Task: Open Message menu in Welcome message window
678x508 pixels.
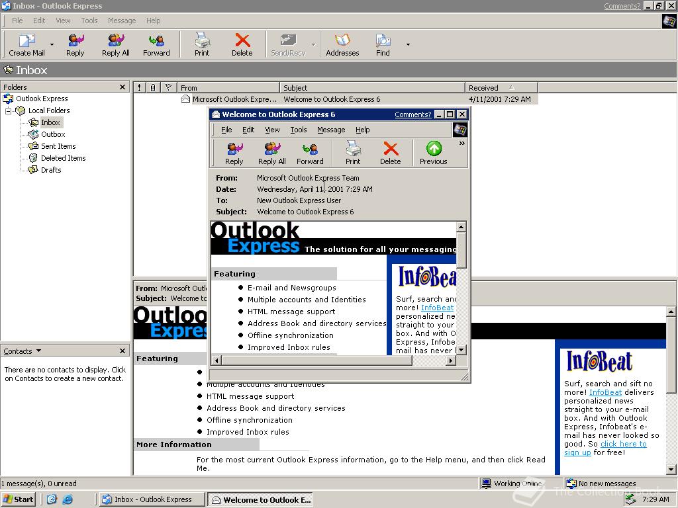Action: (x=331, y=130)
